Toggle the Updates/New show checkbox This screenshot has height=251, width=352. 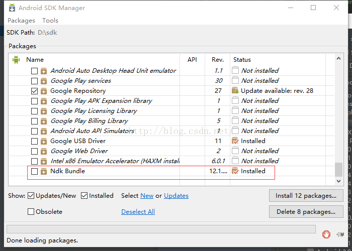pyautogui.click(x=31, y=196)
